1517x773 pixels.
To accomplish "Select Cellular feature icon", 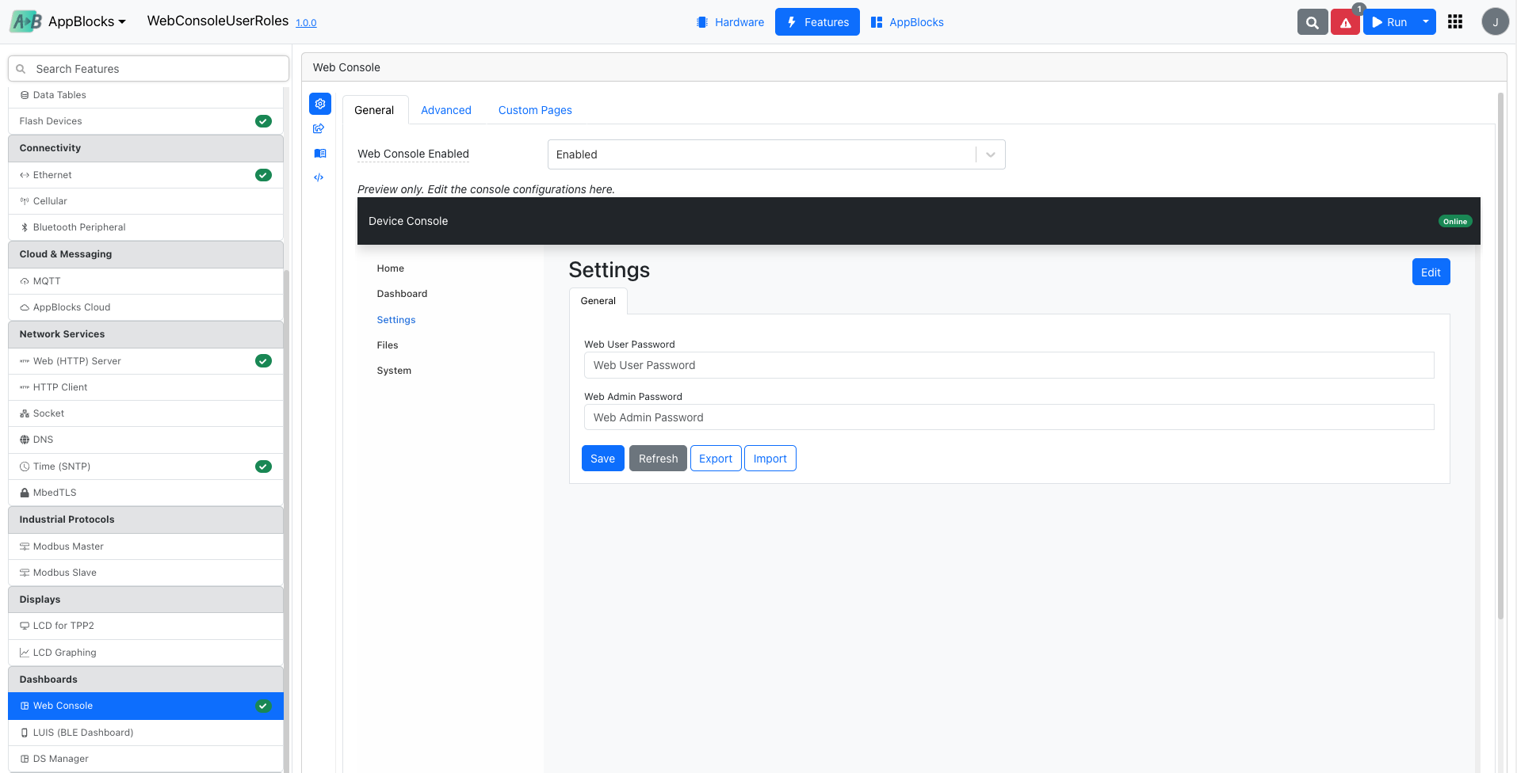I will click(x=25, y=201).
